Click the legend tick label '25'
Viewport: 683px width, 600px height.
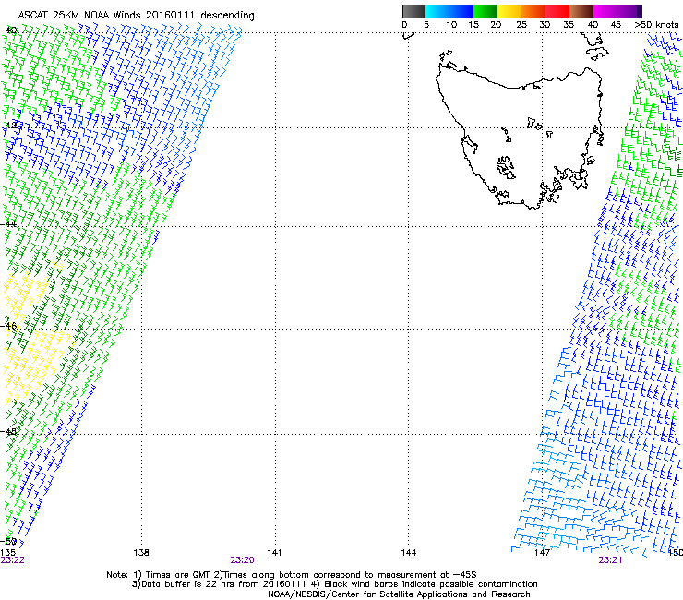pos(521,25)
